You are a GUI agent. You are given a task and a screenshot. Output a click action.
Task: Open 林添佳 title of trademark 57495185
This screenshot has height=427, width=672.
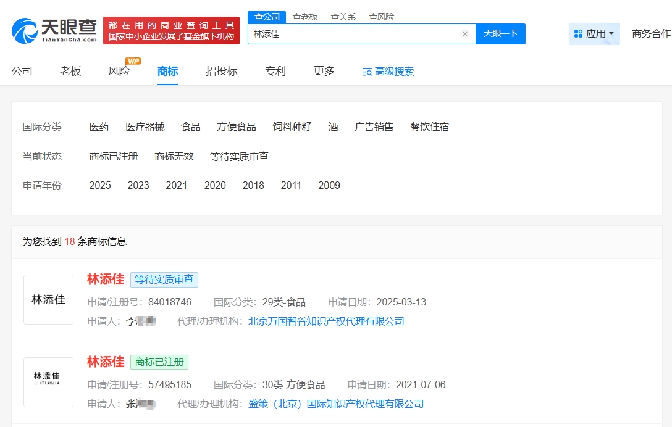coord(106,362)
